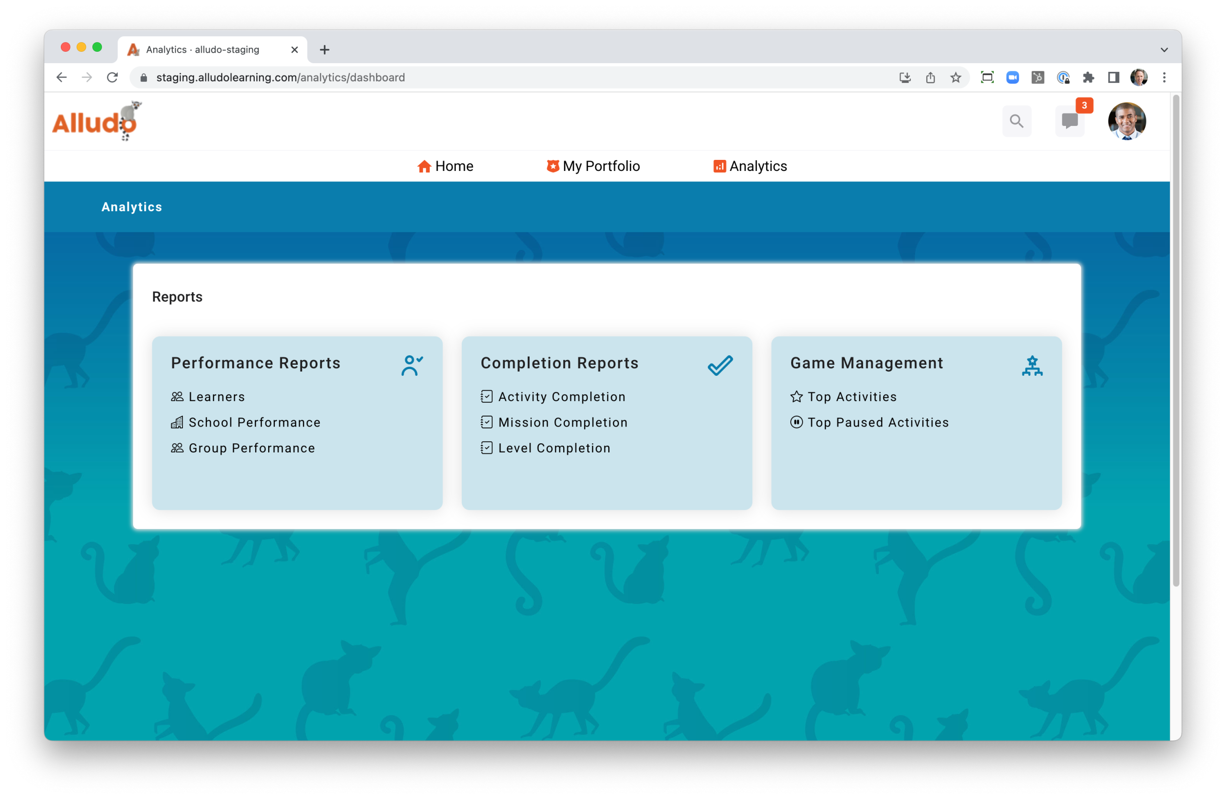Open the Top Paused Activities report
The image size is (1226, 799).
[870, 422]
